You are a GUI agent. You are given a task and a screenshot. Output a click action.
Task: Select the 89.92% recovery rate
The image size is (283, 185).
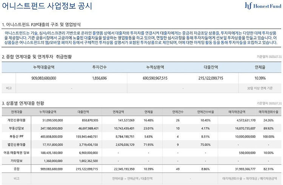[x=269, y=128]
